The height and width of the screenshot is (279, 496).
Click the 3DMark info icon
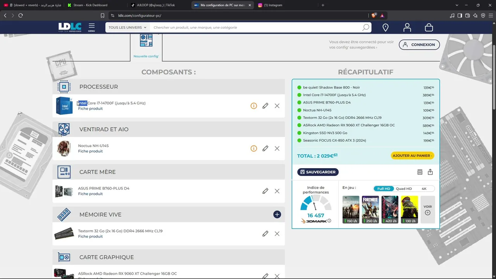[329, 221]
